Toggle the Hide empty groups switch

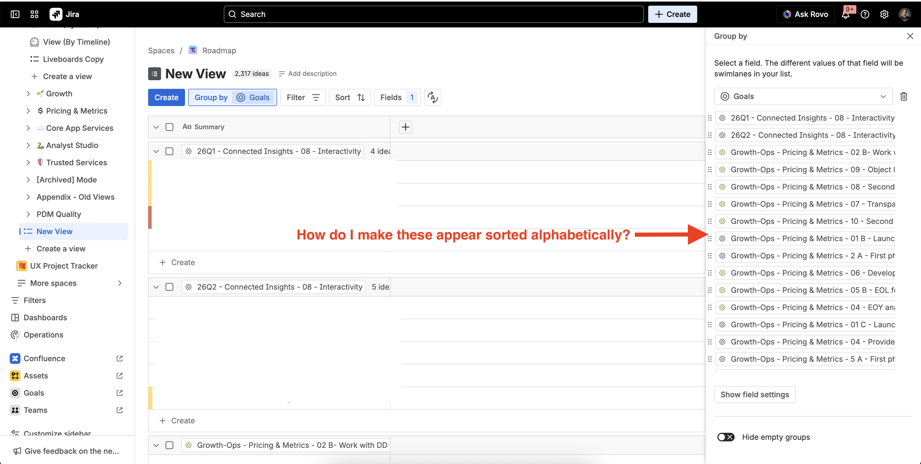(725, 437)
